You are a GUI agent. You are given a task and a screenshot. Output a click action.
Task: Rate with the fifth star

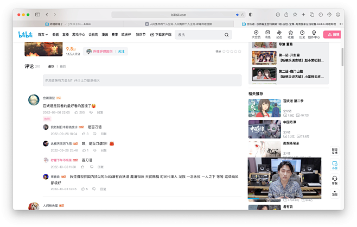pyautogui.click(x=239, y=52)
